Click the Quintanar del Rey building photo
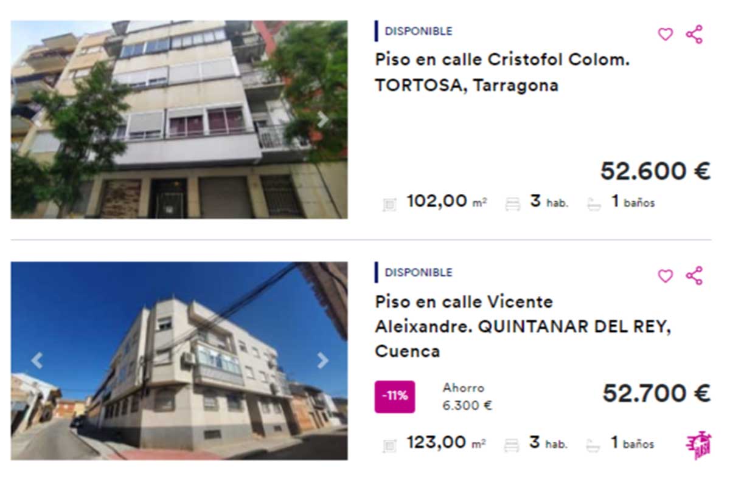The height and width of the screenshot is (477, 730). pyautogui.click(x=179, y=361)
